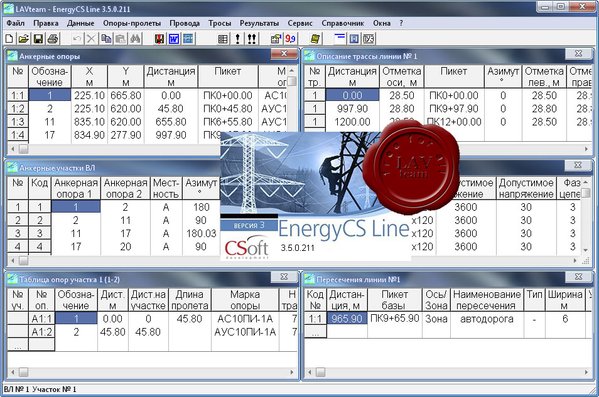This screenshot has width=599, height=397.
Task: Click the Delete X toolbar icon
Action: click(91, 38)
